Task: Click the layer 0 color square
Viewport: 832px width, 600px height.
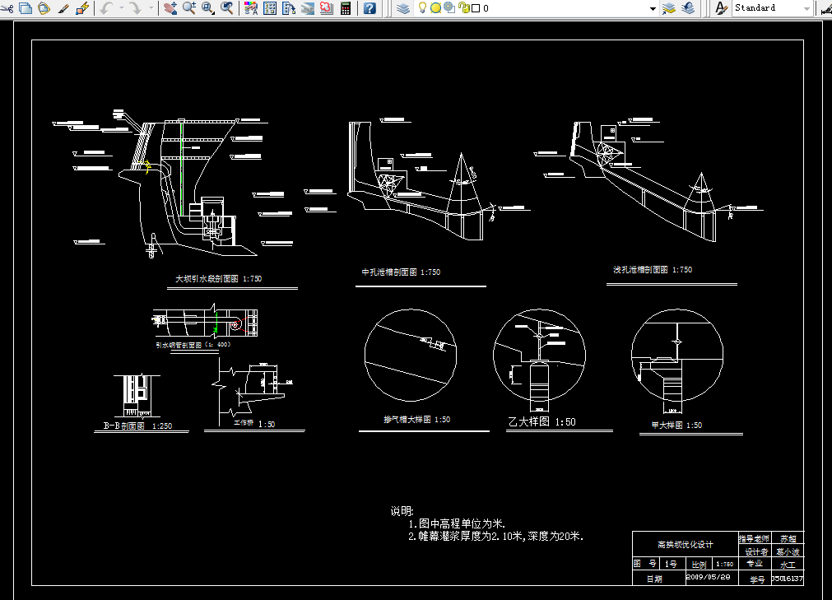Action: point(476,8)
